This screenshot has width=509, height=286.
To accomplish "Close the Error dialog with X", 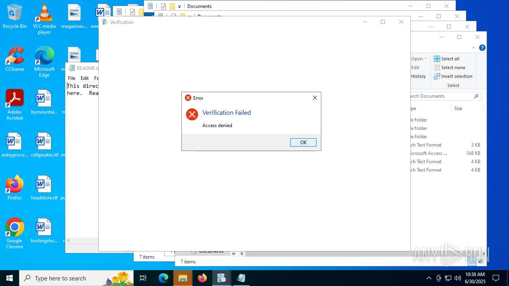I will tap(315, 98).
